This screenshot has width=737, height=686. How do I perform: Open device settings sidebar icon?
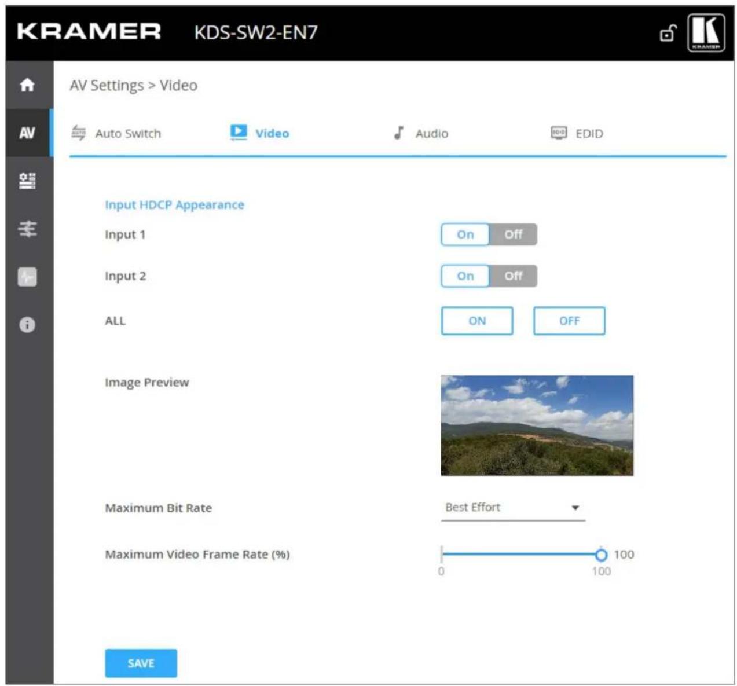click(x=27, y=181)
